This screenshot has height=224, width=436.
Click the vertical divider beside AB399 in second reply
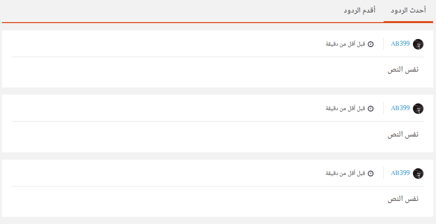pos(383,109)
